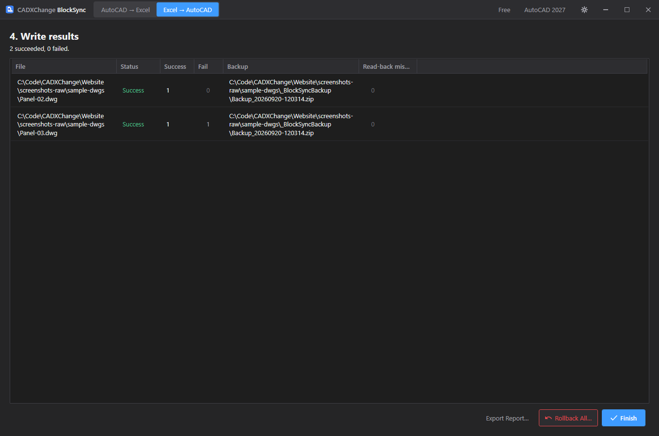Export the write results report
The width and height of the screenshot is (659, 436).
click(x=507, y=418)
